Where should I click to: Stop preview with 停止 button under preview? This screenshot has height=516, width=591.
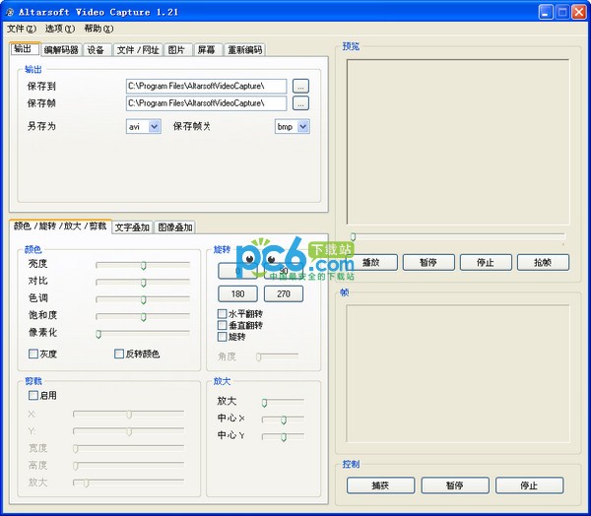click(486, 262)
